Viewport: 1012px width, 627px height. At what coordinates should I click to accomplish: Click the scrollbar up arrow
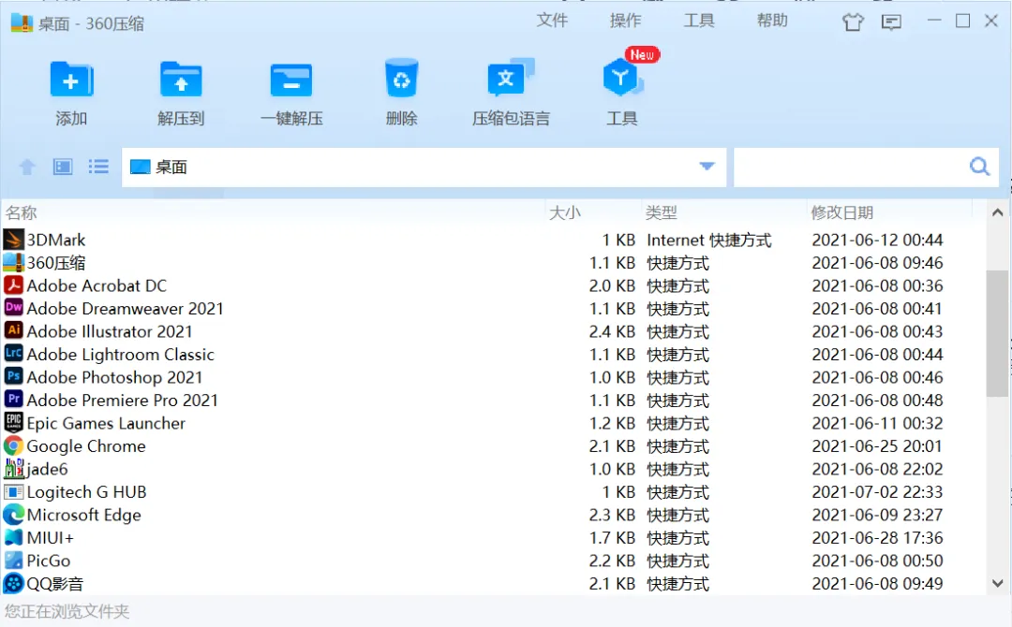[997, 212]
